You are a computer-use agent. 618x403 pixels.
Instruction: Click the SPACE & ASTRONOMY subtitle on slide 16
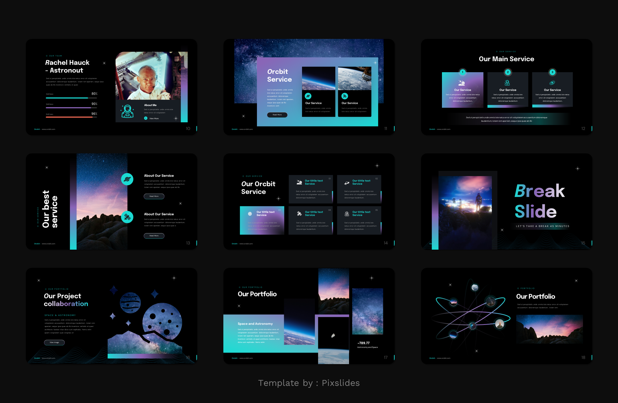(60, 315)
